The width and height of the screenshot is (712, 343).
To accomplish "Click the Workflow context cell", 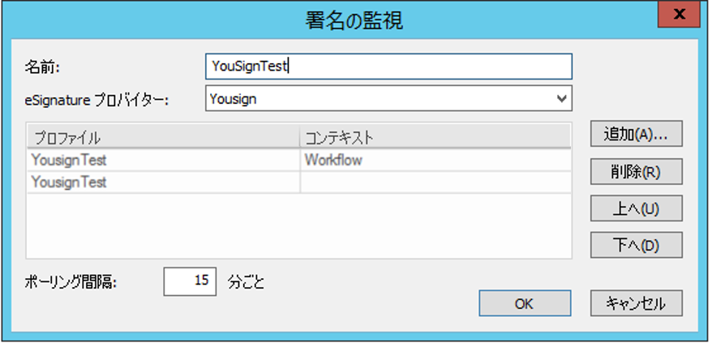I will click(435, 160).
